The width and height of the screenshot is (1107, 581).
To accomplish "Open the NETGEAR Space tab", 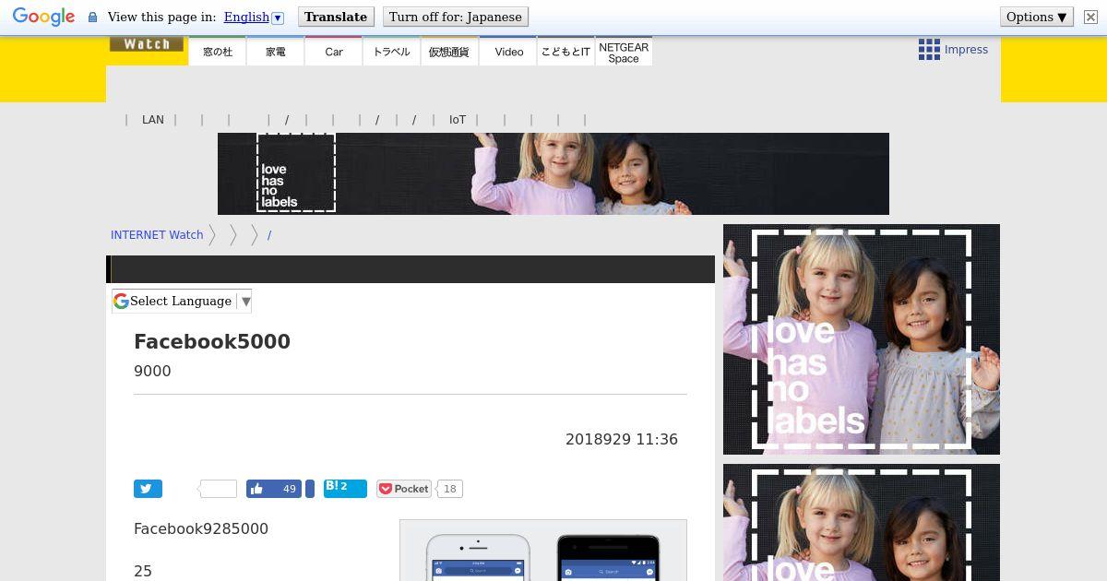I will 624,52.
